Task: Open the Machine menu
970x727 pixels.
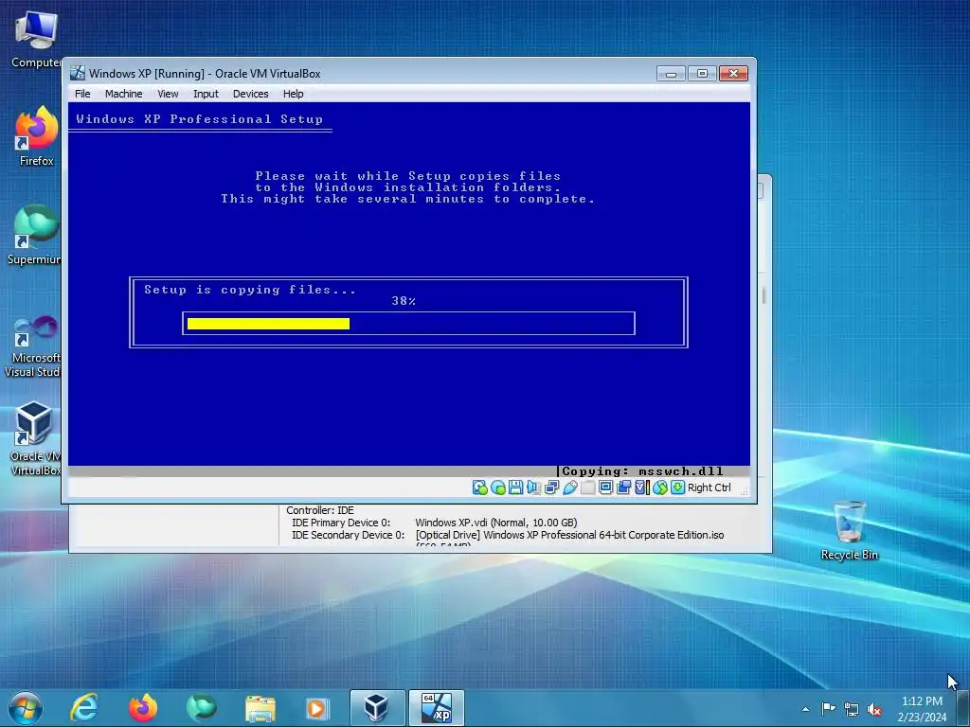Action: click(124, 94)
